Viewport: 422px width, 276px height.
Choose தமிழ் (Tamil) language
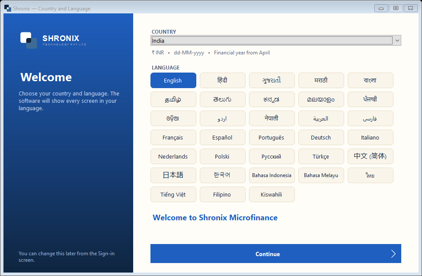(x=173, y=99)
